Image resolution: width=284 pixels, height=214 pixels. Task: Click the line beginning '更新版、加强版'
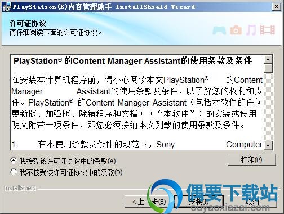[x=134, y=113]
